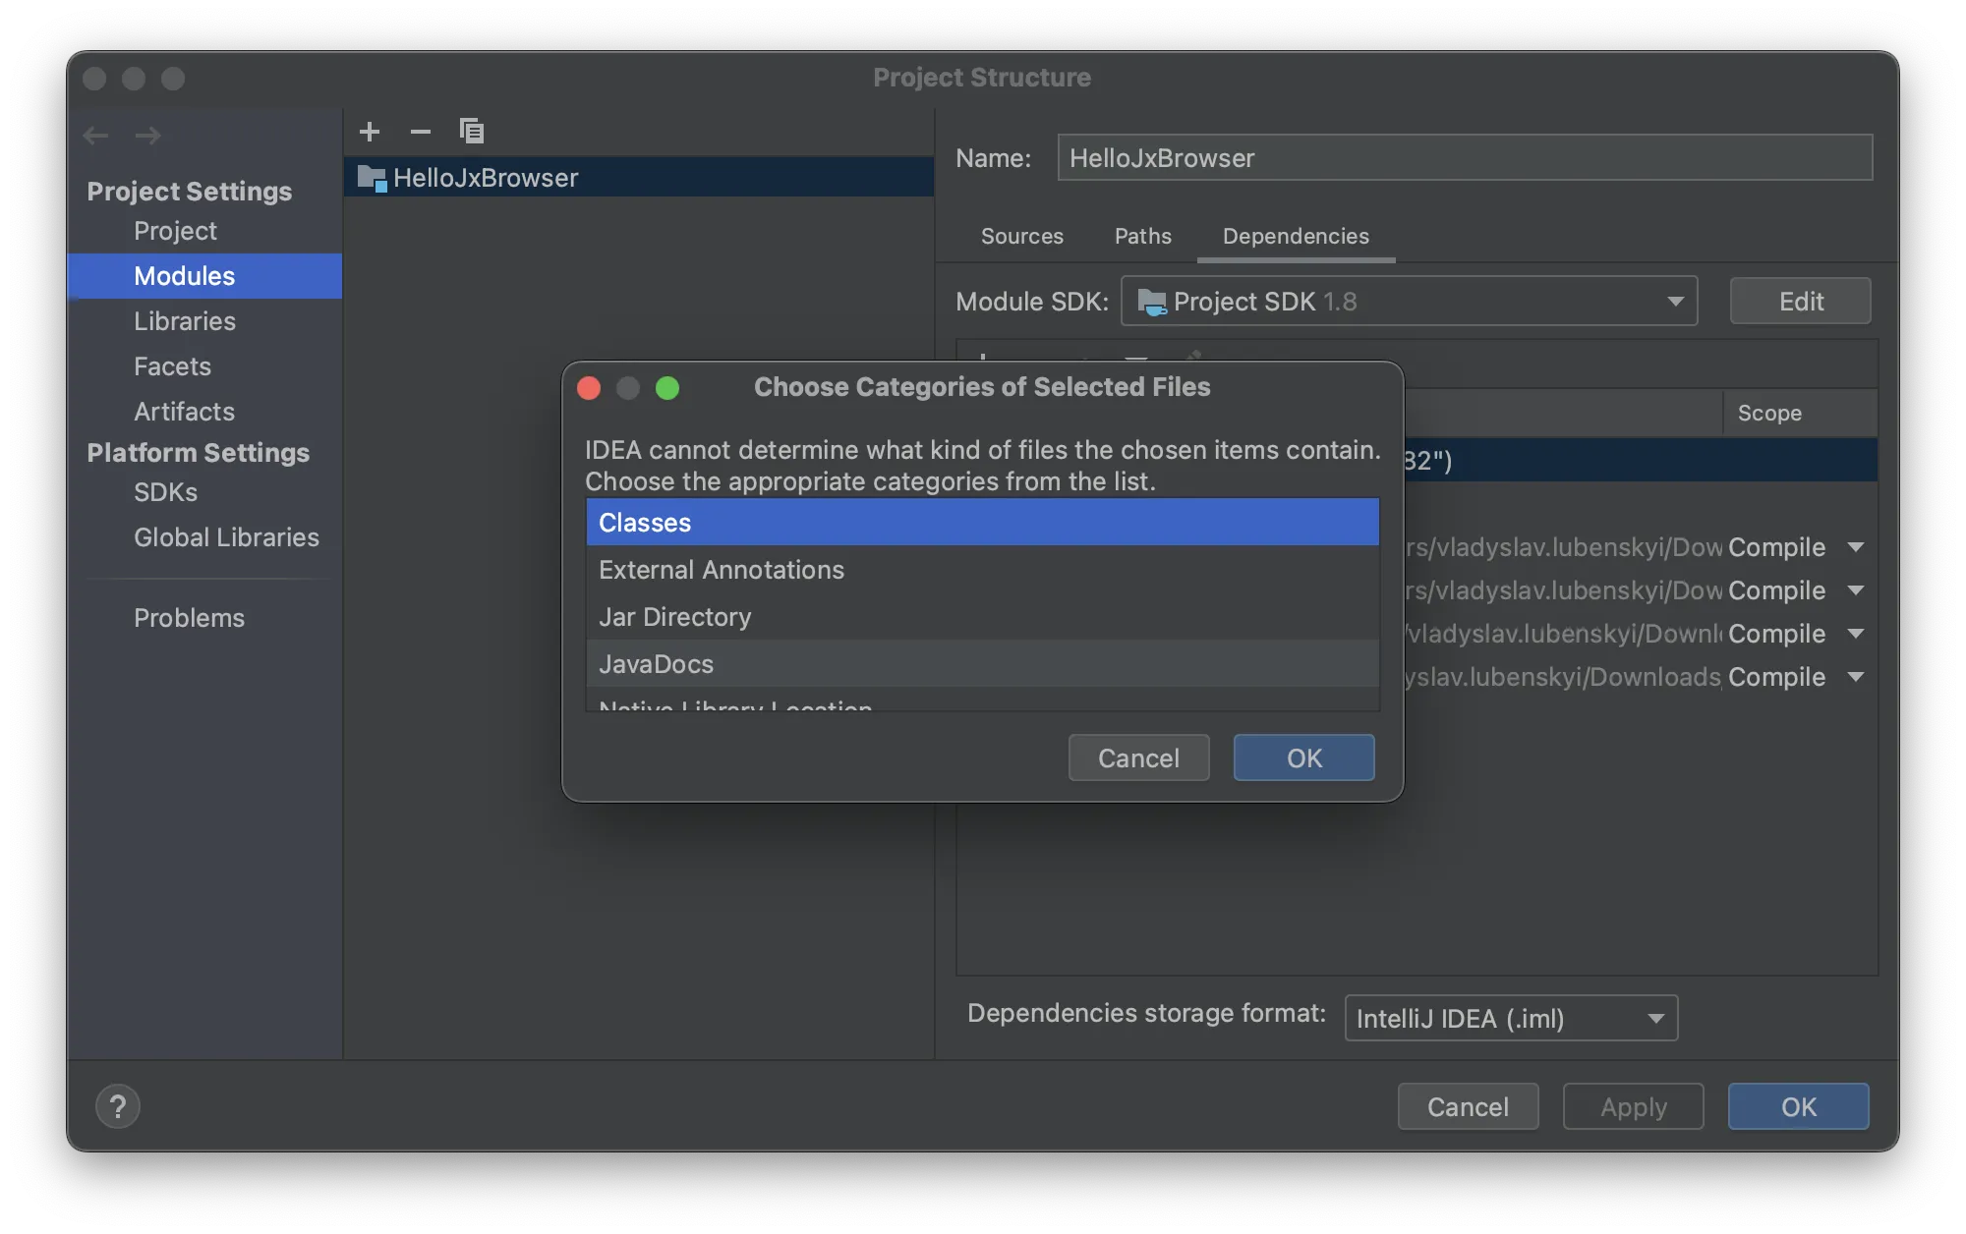Viewport: 1966px width, 1234px height.
Task: Click the Problems section in sidebar
Action: point(189,617)
